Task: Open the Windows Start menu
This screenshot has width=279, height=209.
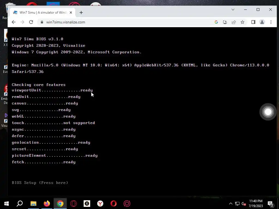Action: (x=7, y=204)
